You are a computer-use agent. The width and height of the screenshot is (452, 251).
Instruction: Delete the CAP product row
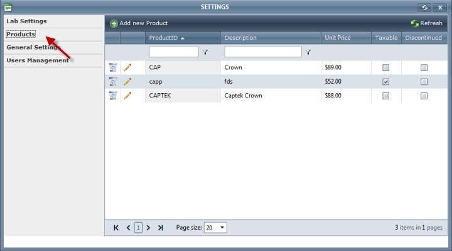point(113,67)
